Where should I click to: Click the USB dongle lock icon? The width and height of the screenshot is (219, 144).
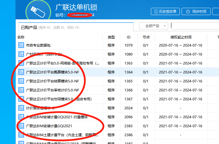click(x=38, y=11)
